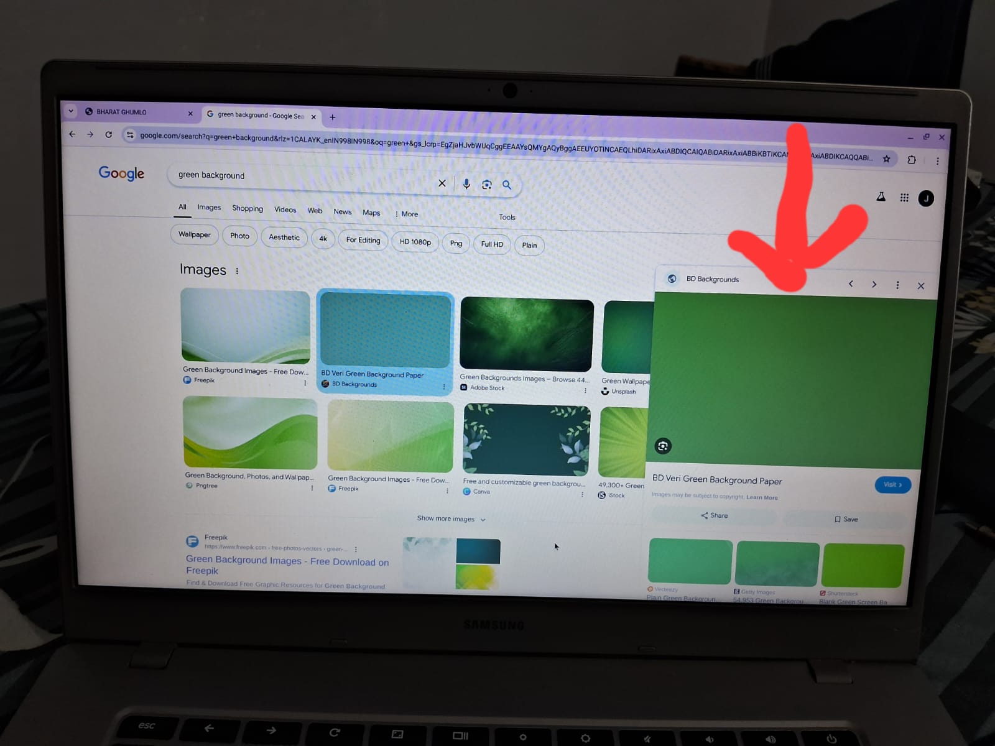Screen dimensions: 995x746
Task: Click the Visit button
Action: tap(892, 485)
